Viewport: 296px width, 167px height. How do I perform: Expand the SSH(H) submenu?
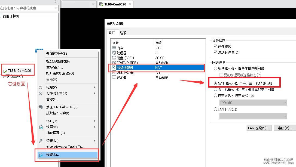[94, 121]
